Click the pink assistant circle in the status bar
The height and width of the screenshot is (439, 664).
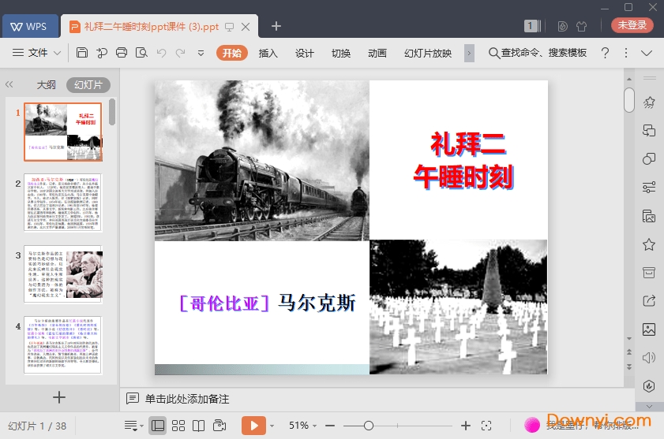point(532,425)
